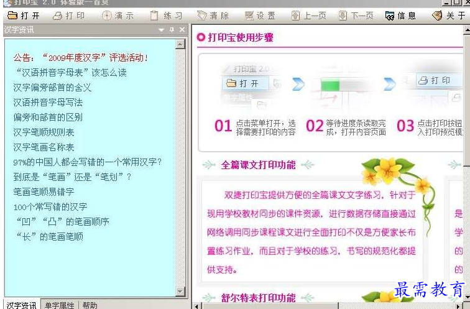Open “长”的笔画笔顺 article

[x=50, y=237]
